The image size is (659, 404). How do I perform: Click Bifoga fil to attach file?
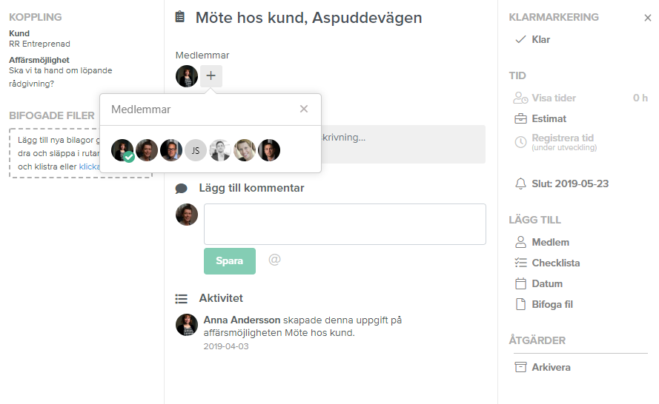(x=552, y=304)
